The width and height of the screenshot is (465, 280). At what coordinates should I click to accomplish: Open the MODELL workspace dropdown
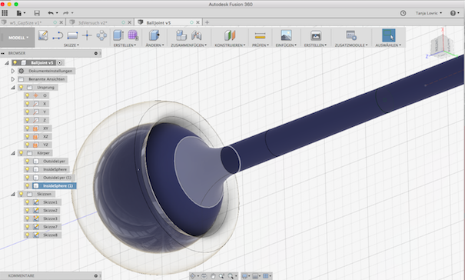[18, 38]
